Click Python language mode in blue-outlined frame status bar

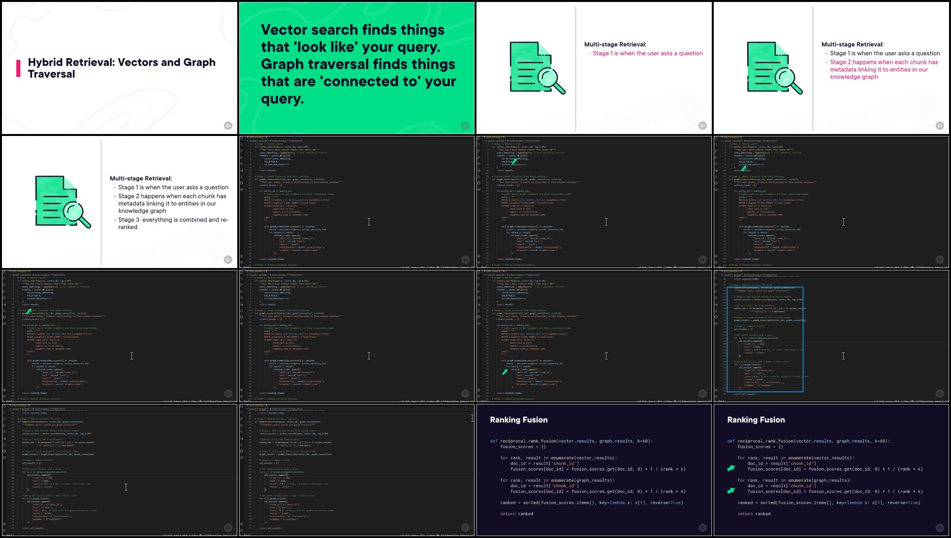tap(906, 401)
